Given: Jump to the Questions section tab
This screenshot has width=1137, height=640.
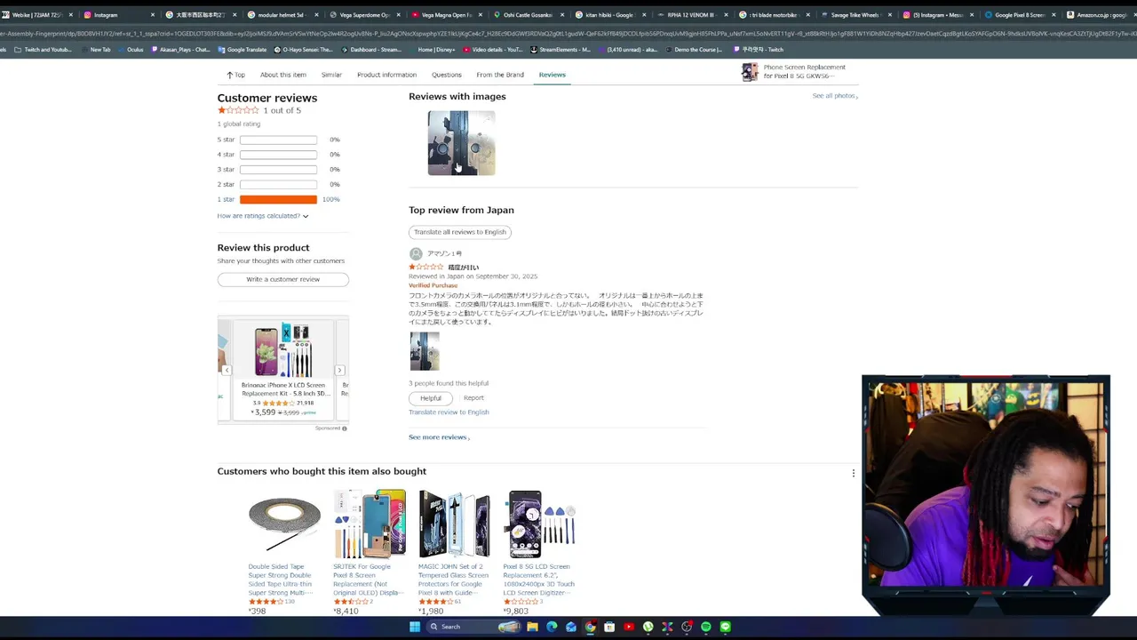Looking at the screenshot, I should point(446,75).
